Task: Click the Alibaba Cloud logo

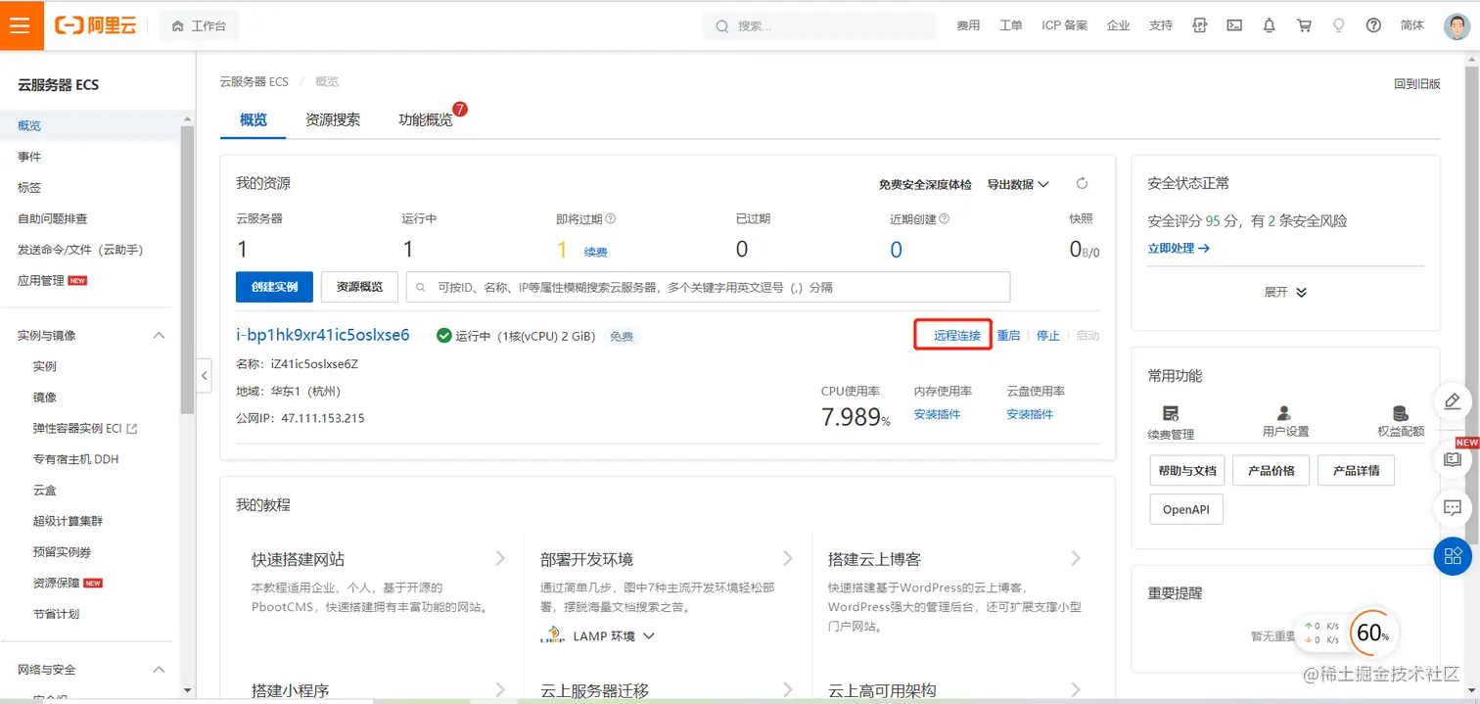Action: [96, 25]
